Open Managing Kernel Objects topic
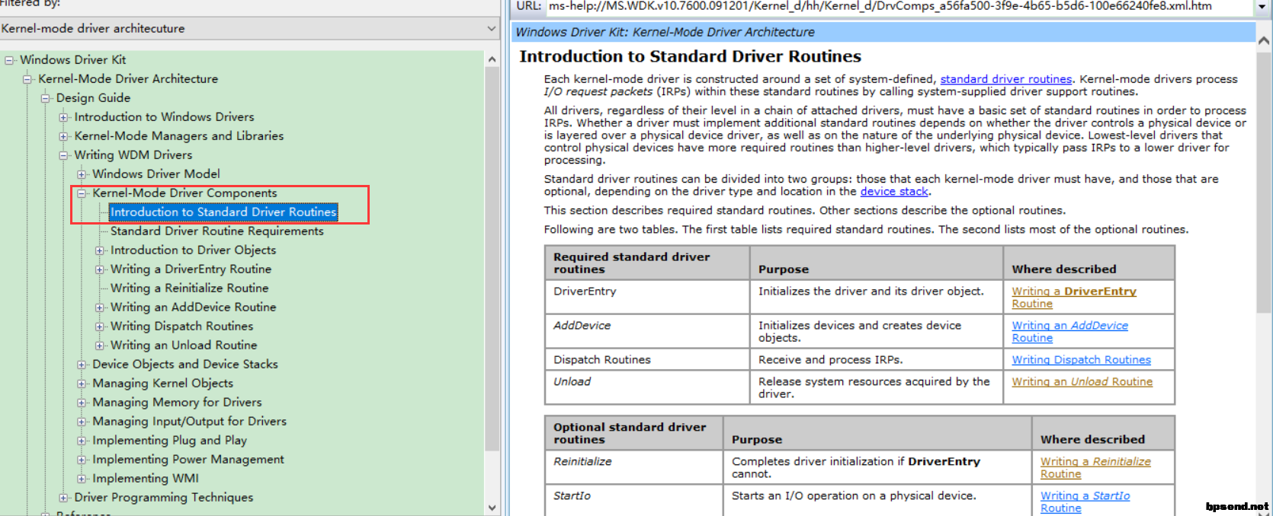This screenshot has width=1273, height=516. [162, 383]
